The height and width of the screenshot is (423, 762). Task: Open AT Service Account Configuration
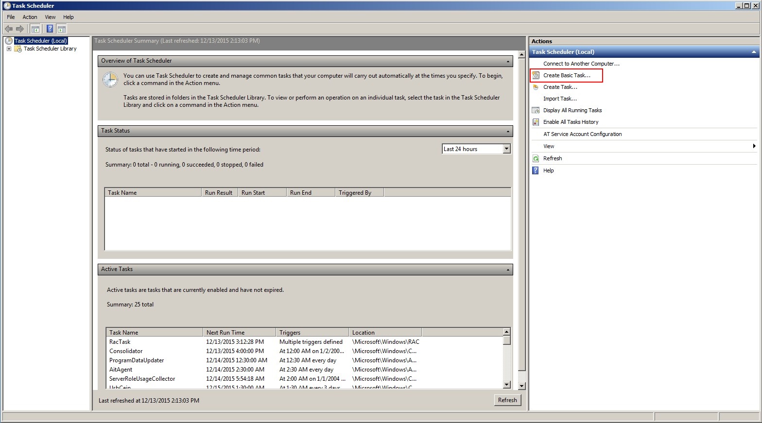582,134
